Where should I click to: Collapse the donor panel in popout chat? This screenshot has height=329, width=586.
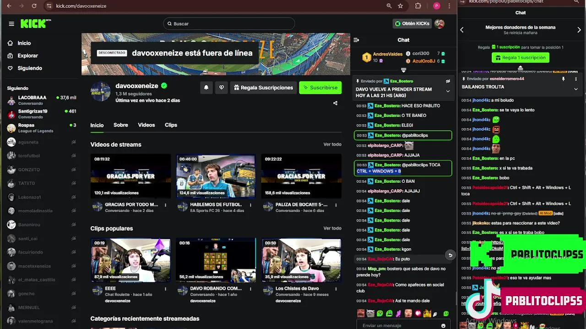(x=520, y=68)
